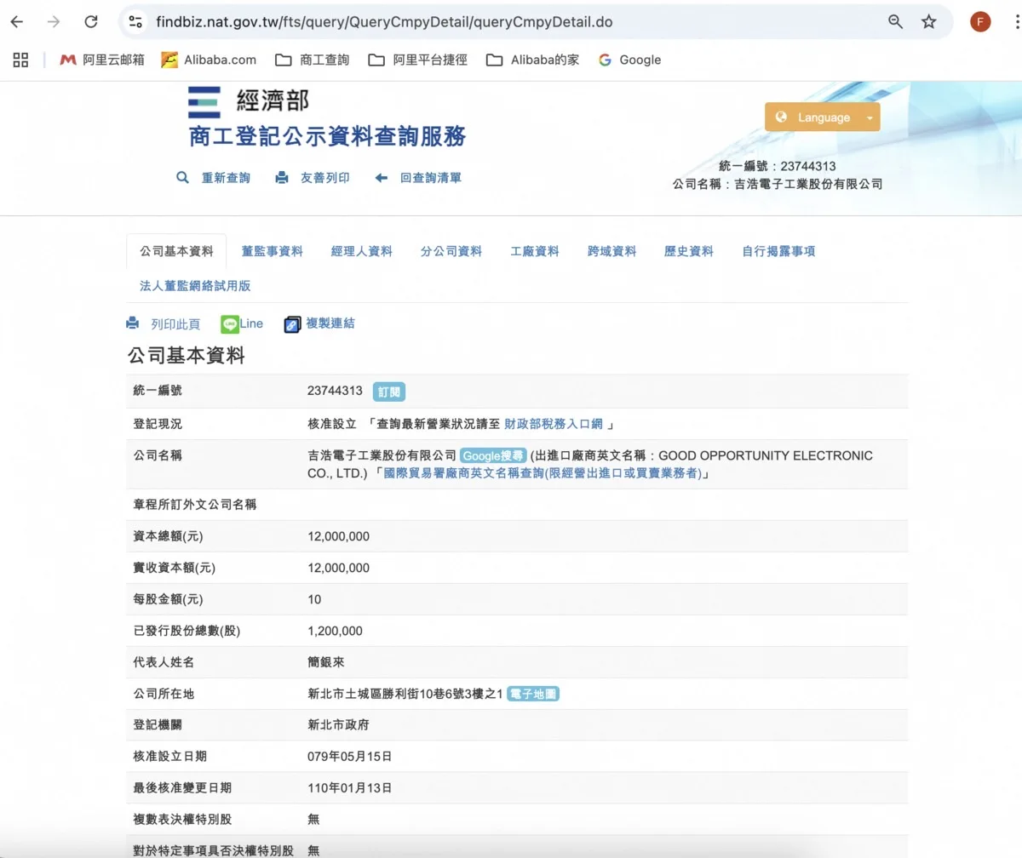1022x858 pixels.
Task: Click the 統一編號 value 23744313 in table
Action: [x=336, y=391]
